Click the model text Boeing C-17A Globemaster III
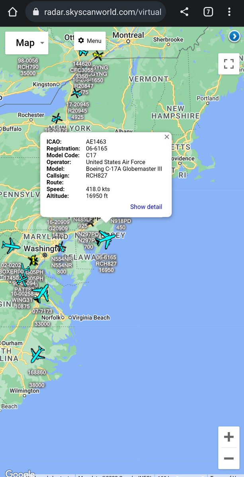This screenshot has height=477, width=244. point(124,169)
